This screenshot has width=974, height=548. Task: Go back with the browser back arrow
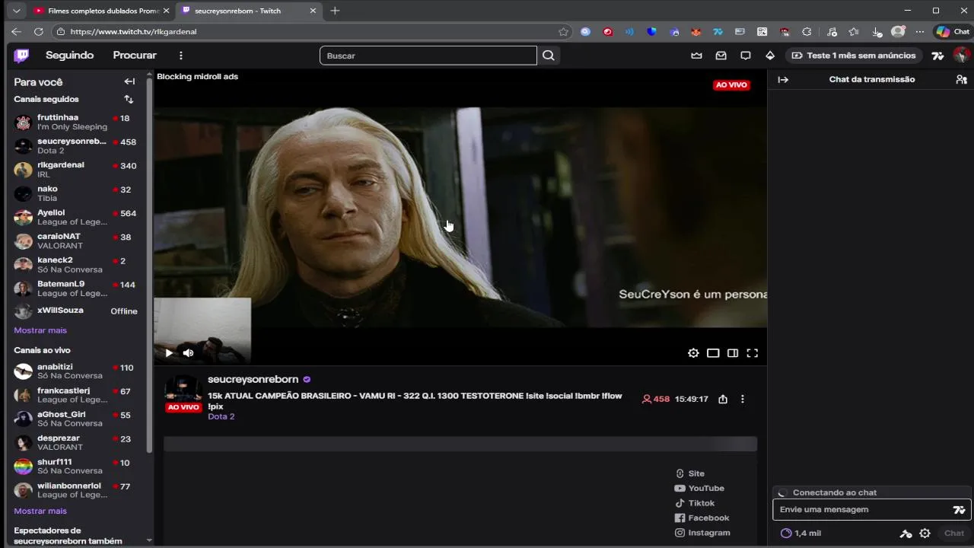[x=16, y=32]
